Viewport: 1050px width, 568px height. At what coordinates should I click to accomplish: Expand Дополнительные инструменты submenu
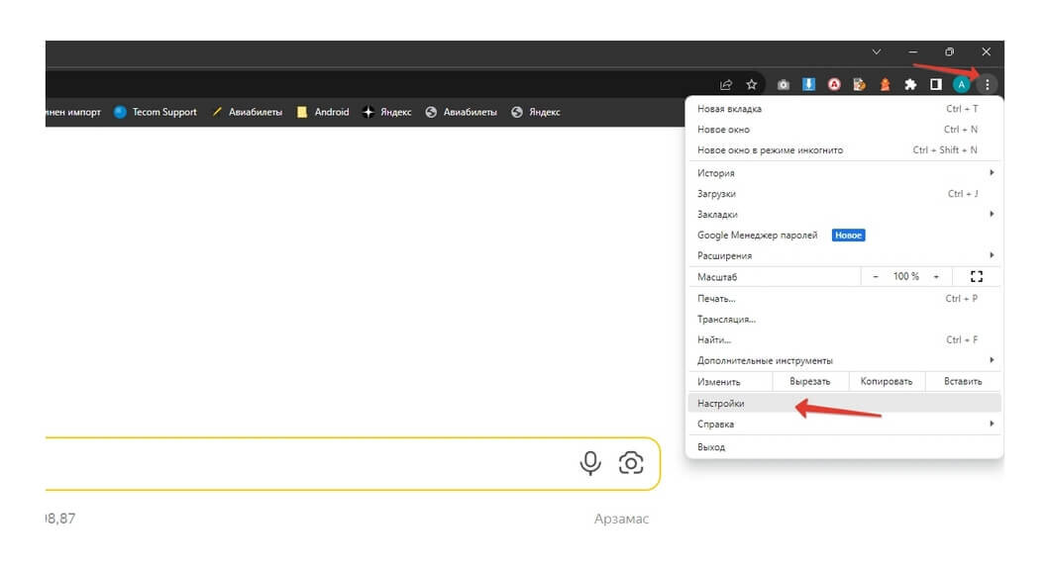point(844,360)
